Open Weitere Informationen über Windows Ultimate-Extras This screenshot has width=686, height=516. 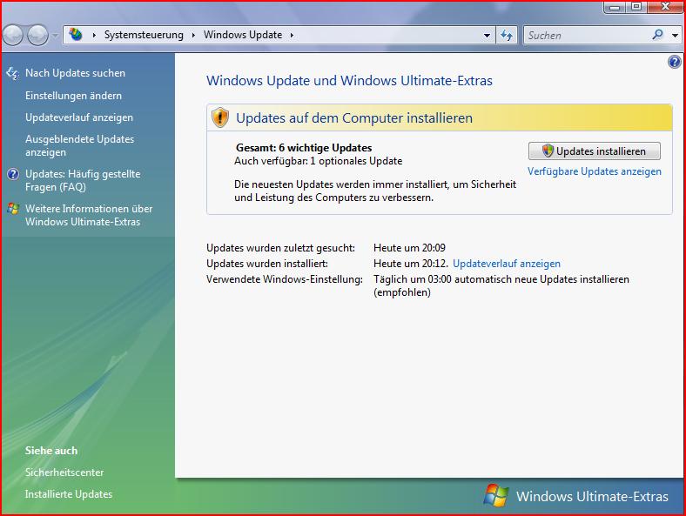tap(89, 215)
